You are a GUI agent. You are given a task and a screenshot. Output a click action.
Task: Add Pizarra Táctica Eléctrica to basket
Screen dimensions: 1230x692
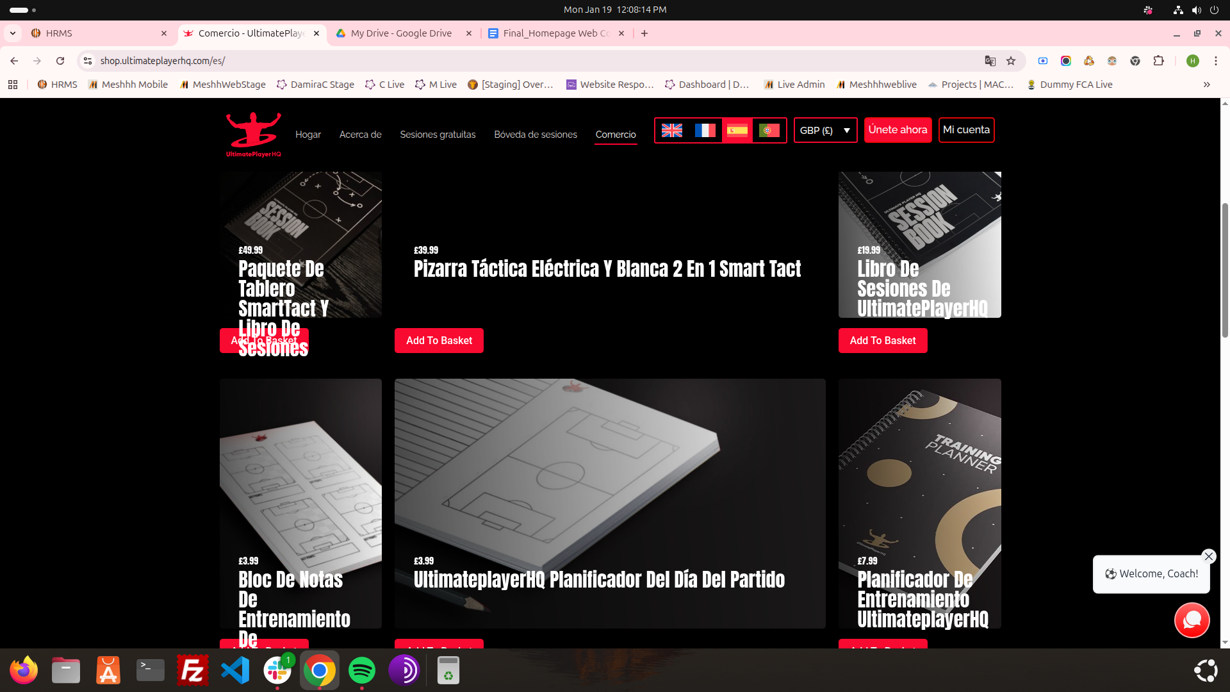(439, 341)
